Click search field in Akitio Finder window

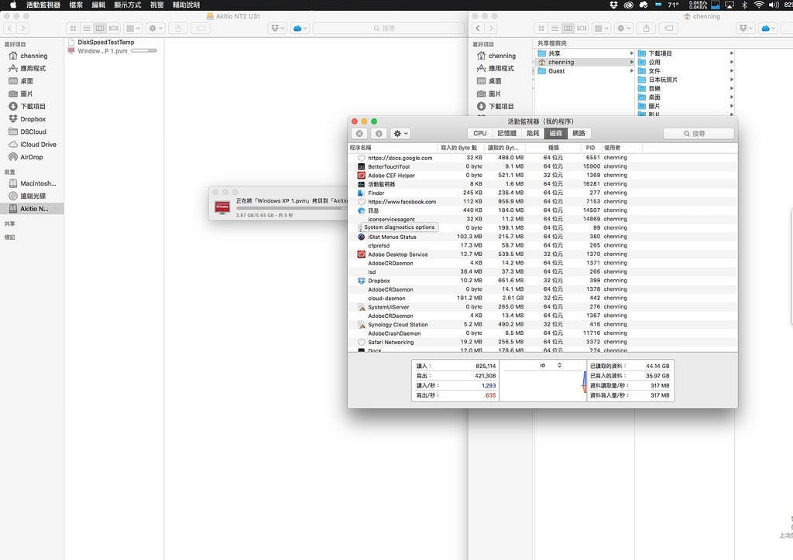pyautogui.click(x=389, y=29)
